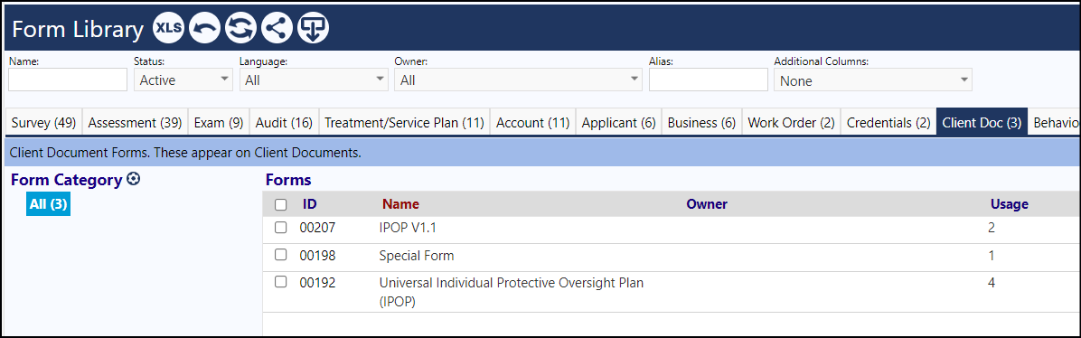This screenshot has height=338, width=1081.
Task: Sort forms by the ID column
Action: coord(309,204)
